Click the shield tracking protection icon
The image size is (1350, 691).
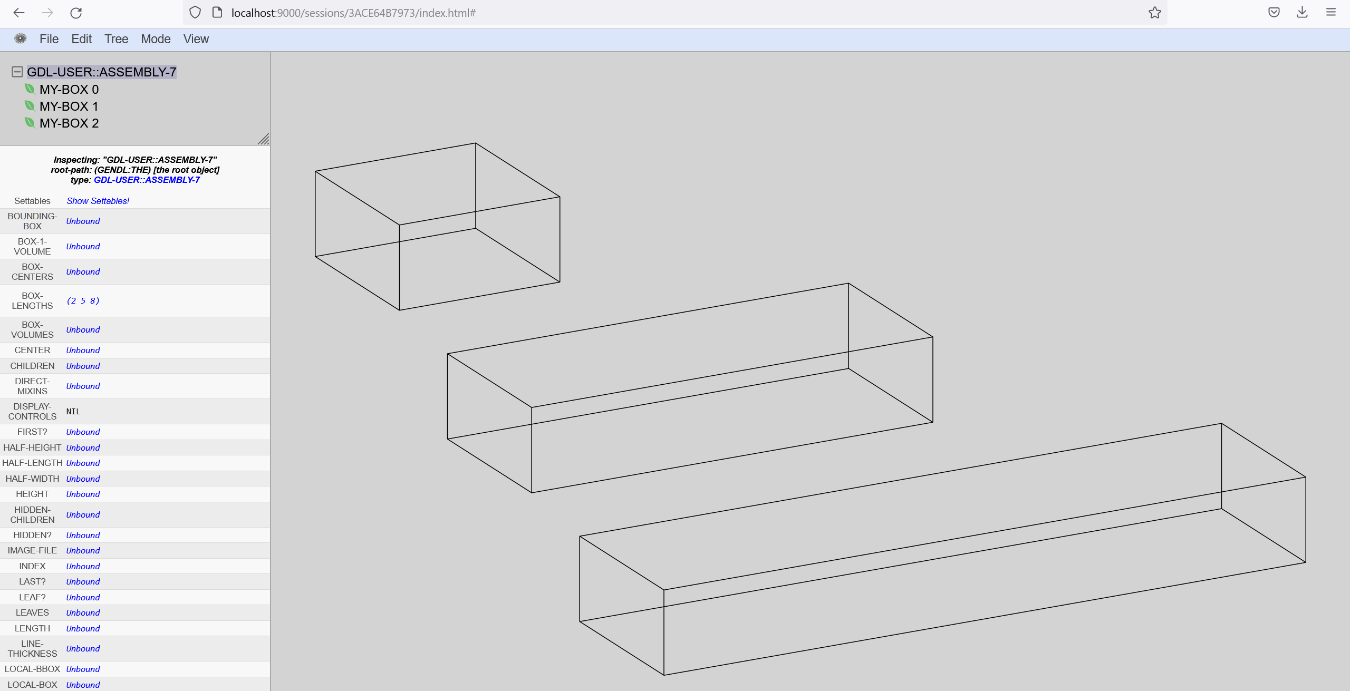(x=195, y=13)
